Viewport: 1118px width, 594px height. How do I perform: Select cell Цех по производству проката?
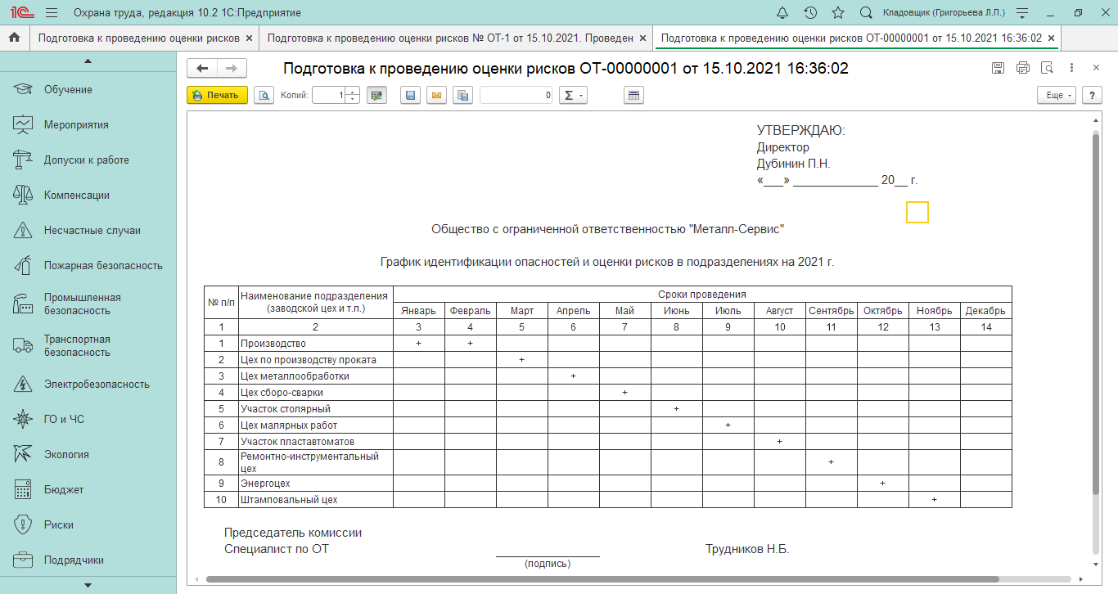pyautogui.click(x=316, y=360)
